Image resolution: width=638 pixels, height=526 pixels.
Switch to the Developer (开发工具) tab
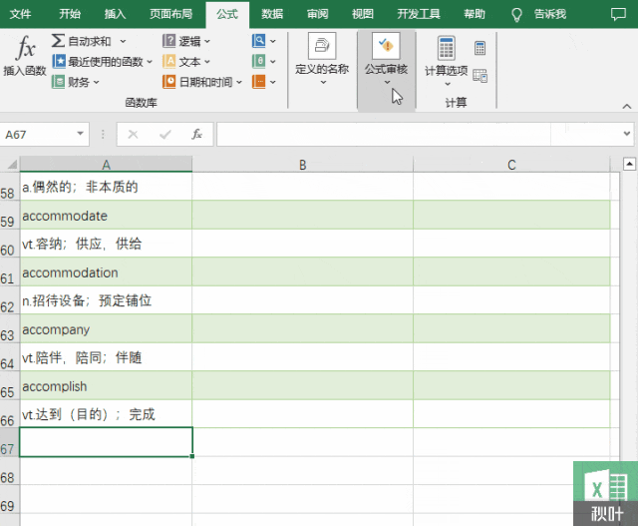[x=419, y=14]
